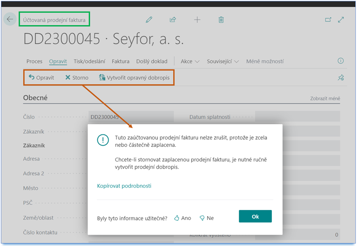Open the Faktura menu tab
The image size is (357, 246).
tap(121, 61)
